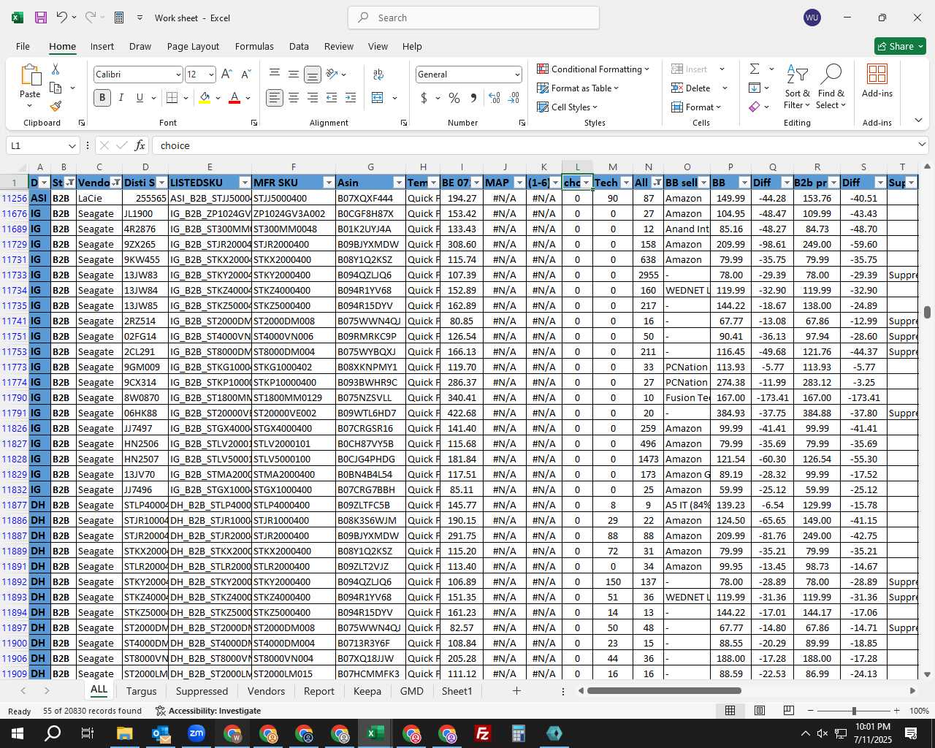Undo the last action
This screenshot has width=935, height=748.
tap(62, 18)
